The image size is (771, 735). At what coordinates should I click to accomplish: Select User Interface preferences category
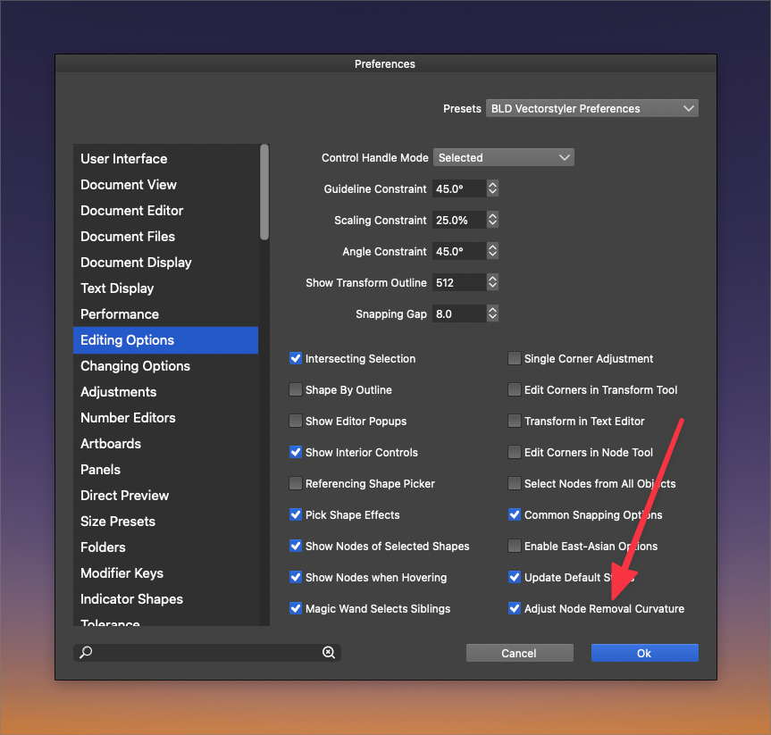coord(124,159)
